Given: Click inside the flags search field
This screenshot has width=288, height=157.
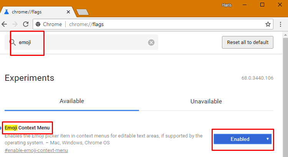Looking at the screenshot, I should [x=81, y=43].
